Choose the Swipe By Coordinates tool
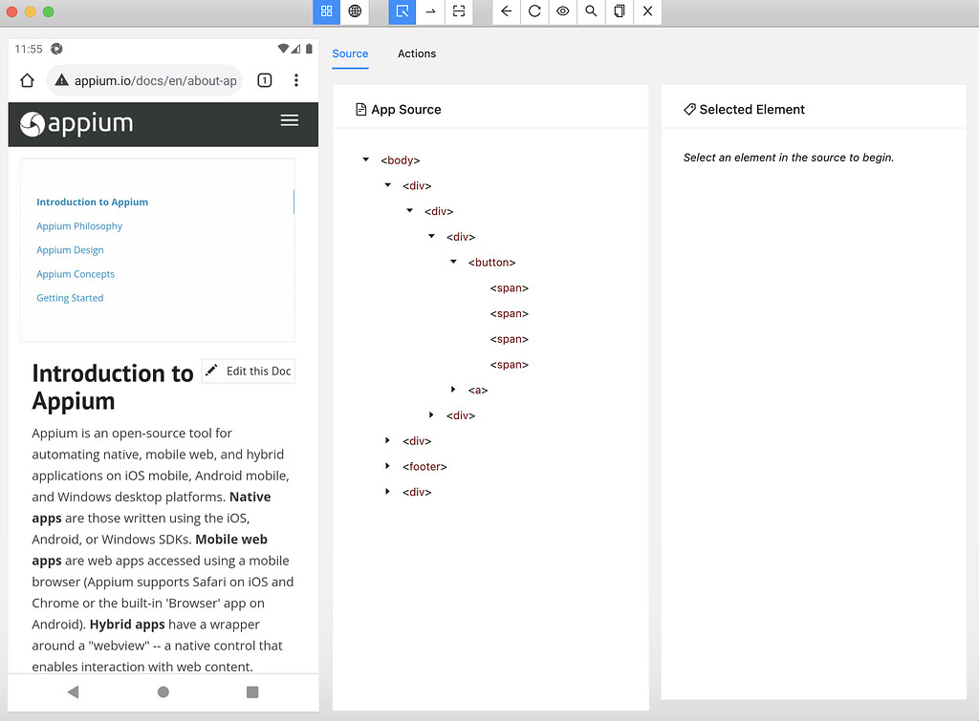Image resolution: width=979 pixels, height=721 pixels. point(429,11)
